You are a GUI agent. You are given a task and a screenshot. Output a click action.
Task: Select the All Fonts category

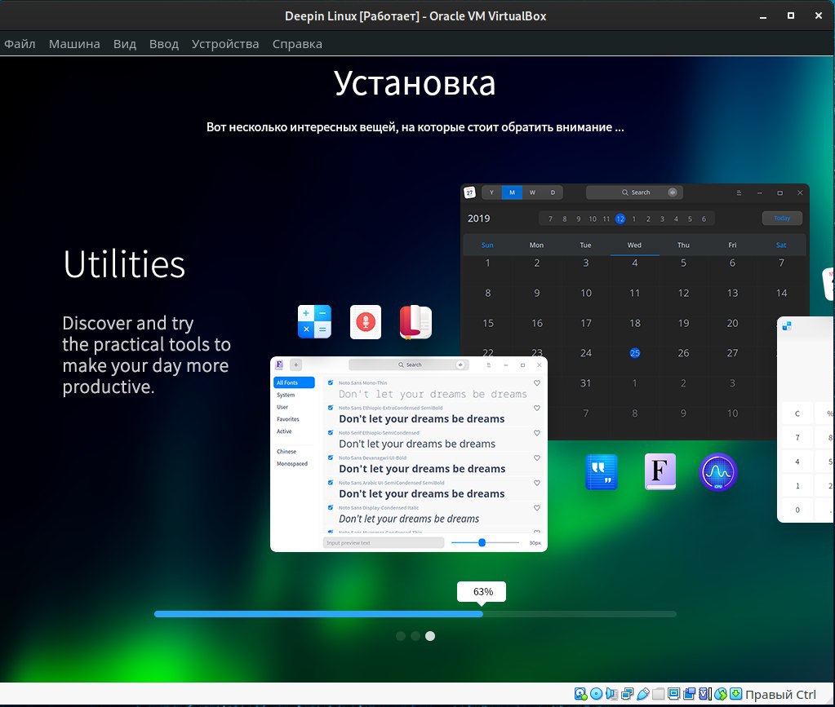point(294,382)
